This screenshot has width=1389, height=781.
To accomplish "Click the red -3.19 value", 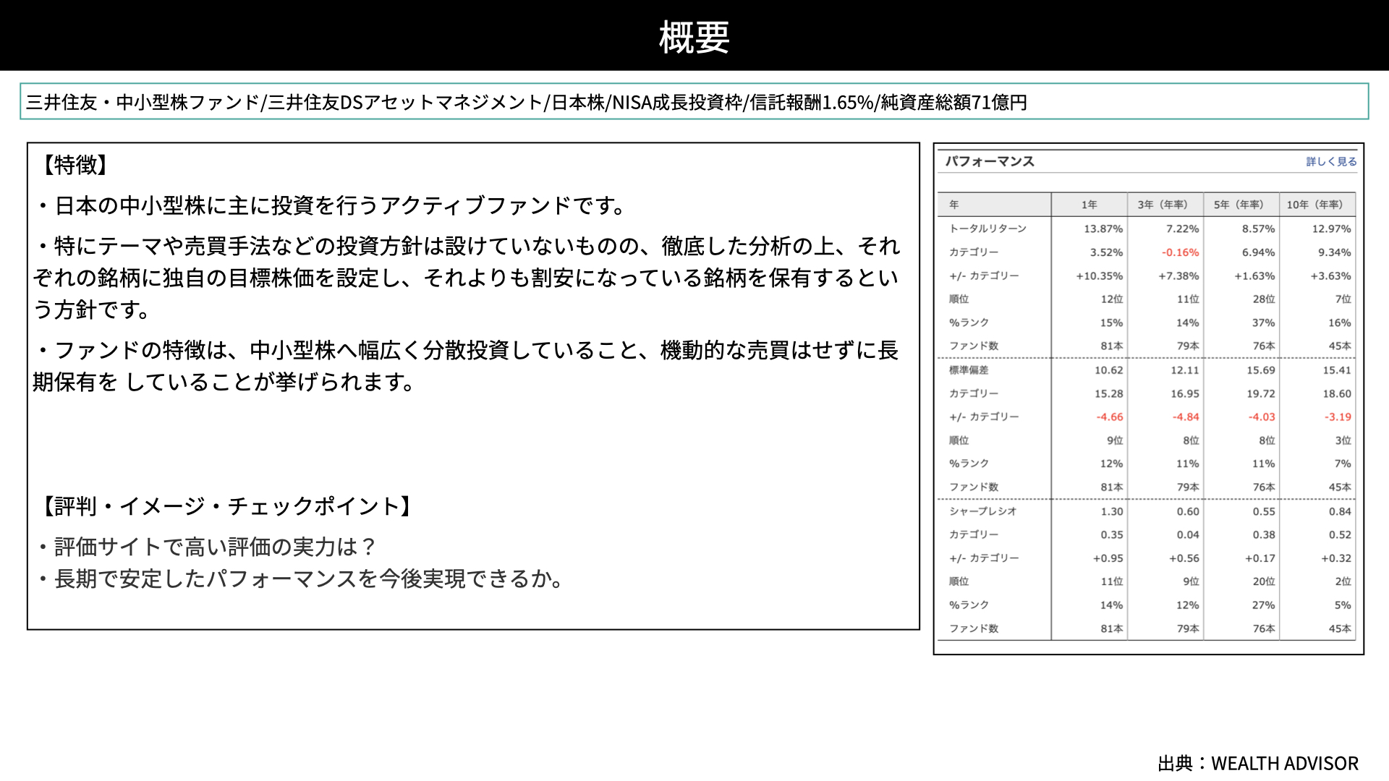I will click(1338, 417).
